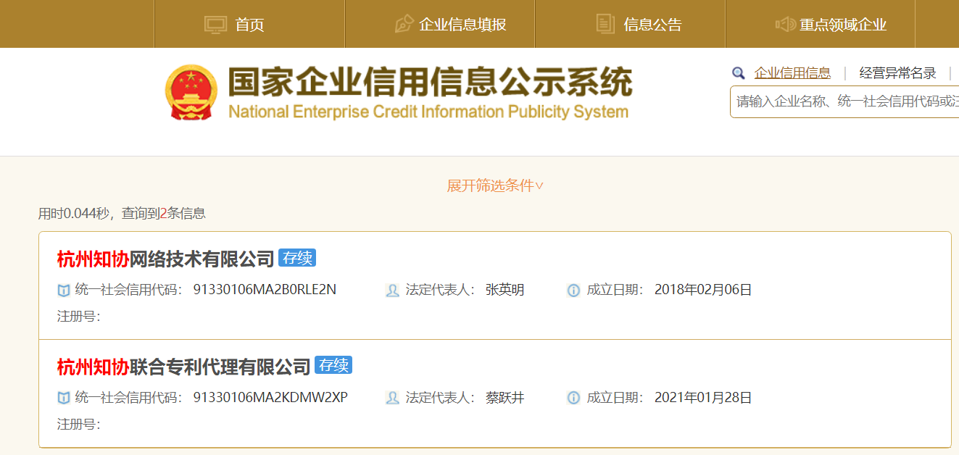The image size is (959, 455).
Task: Click the magnifier icon beside 企业信用信息
Action: click(x=739, y=73)
